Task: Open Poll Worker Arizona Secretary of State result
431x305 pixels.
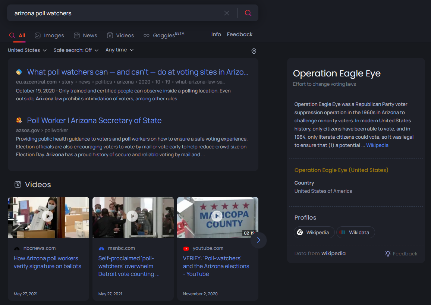Action: click(x=94, y=120)
